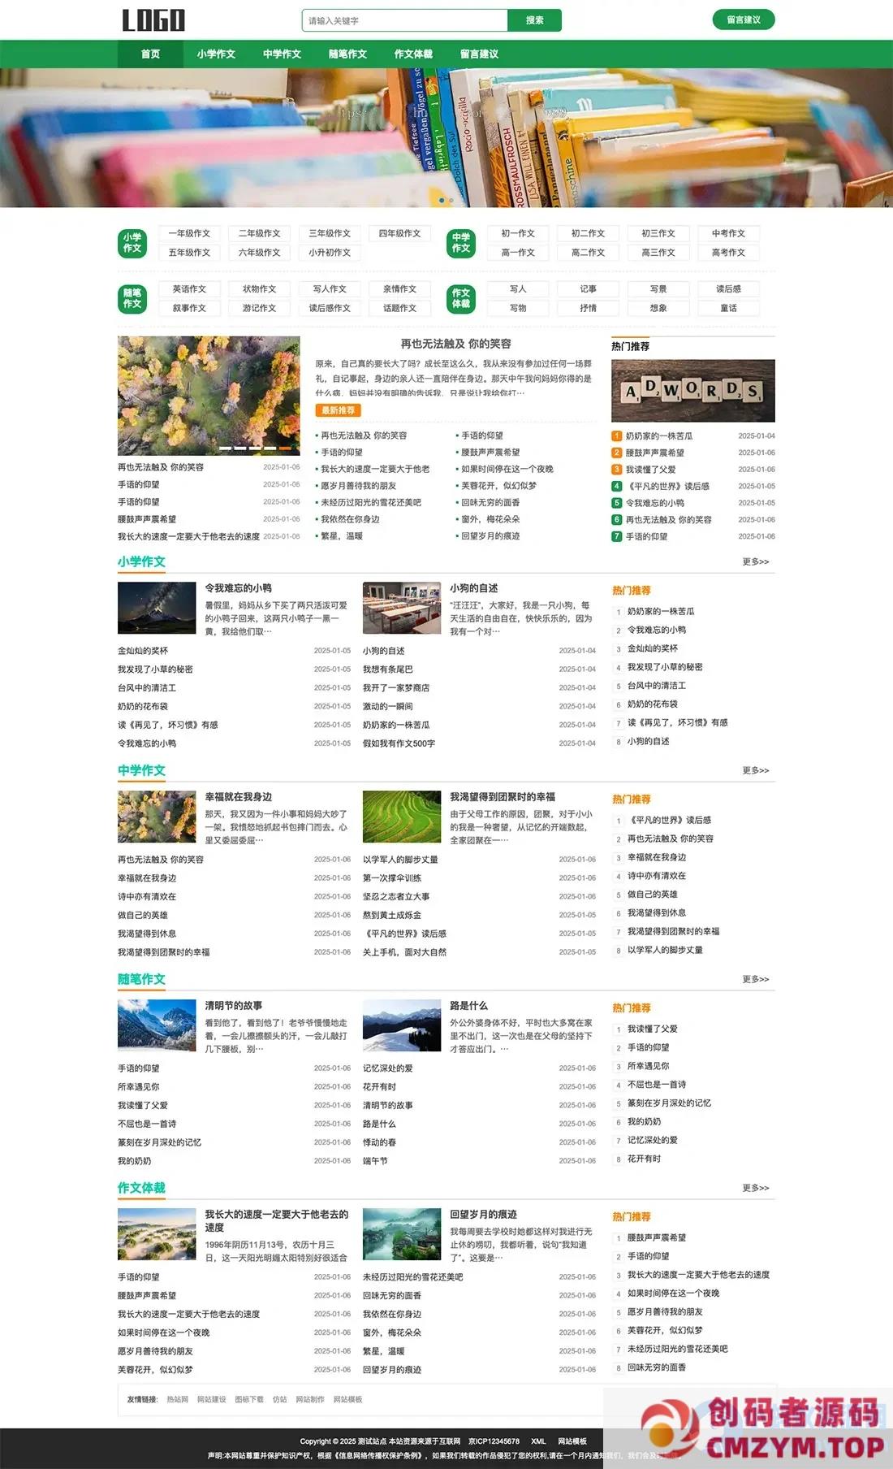Open the 高考作文 category link
The image size is (893, 1469).
tap(728, 253)
